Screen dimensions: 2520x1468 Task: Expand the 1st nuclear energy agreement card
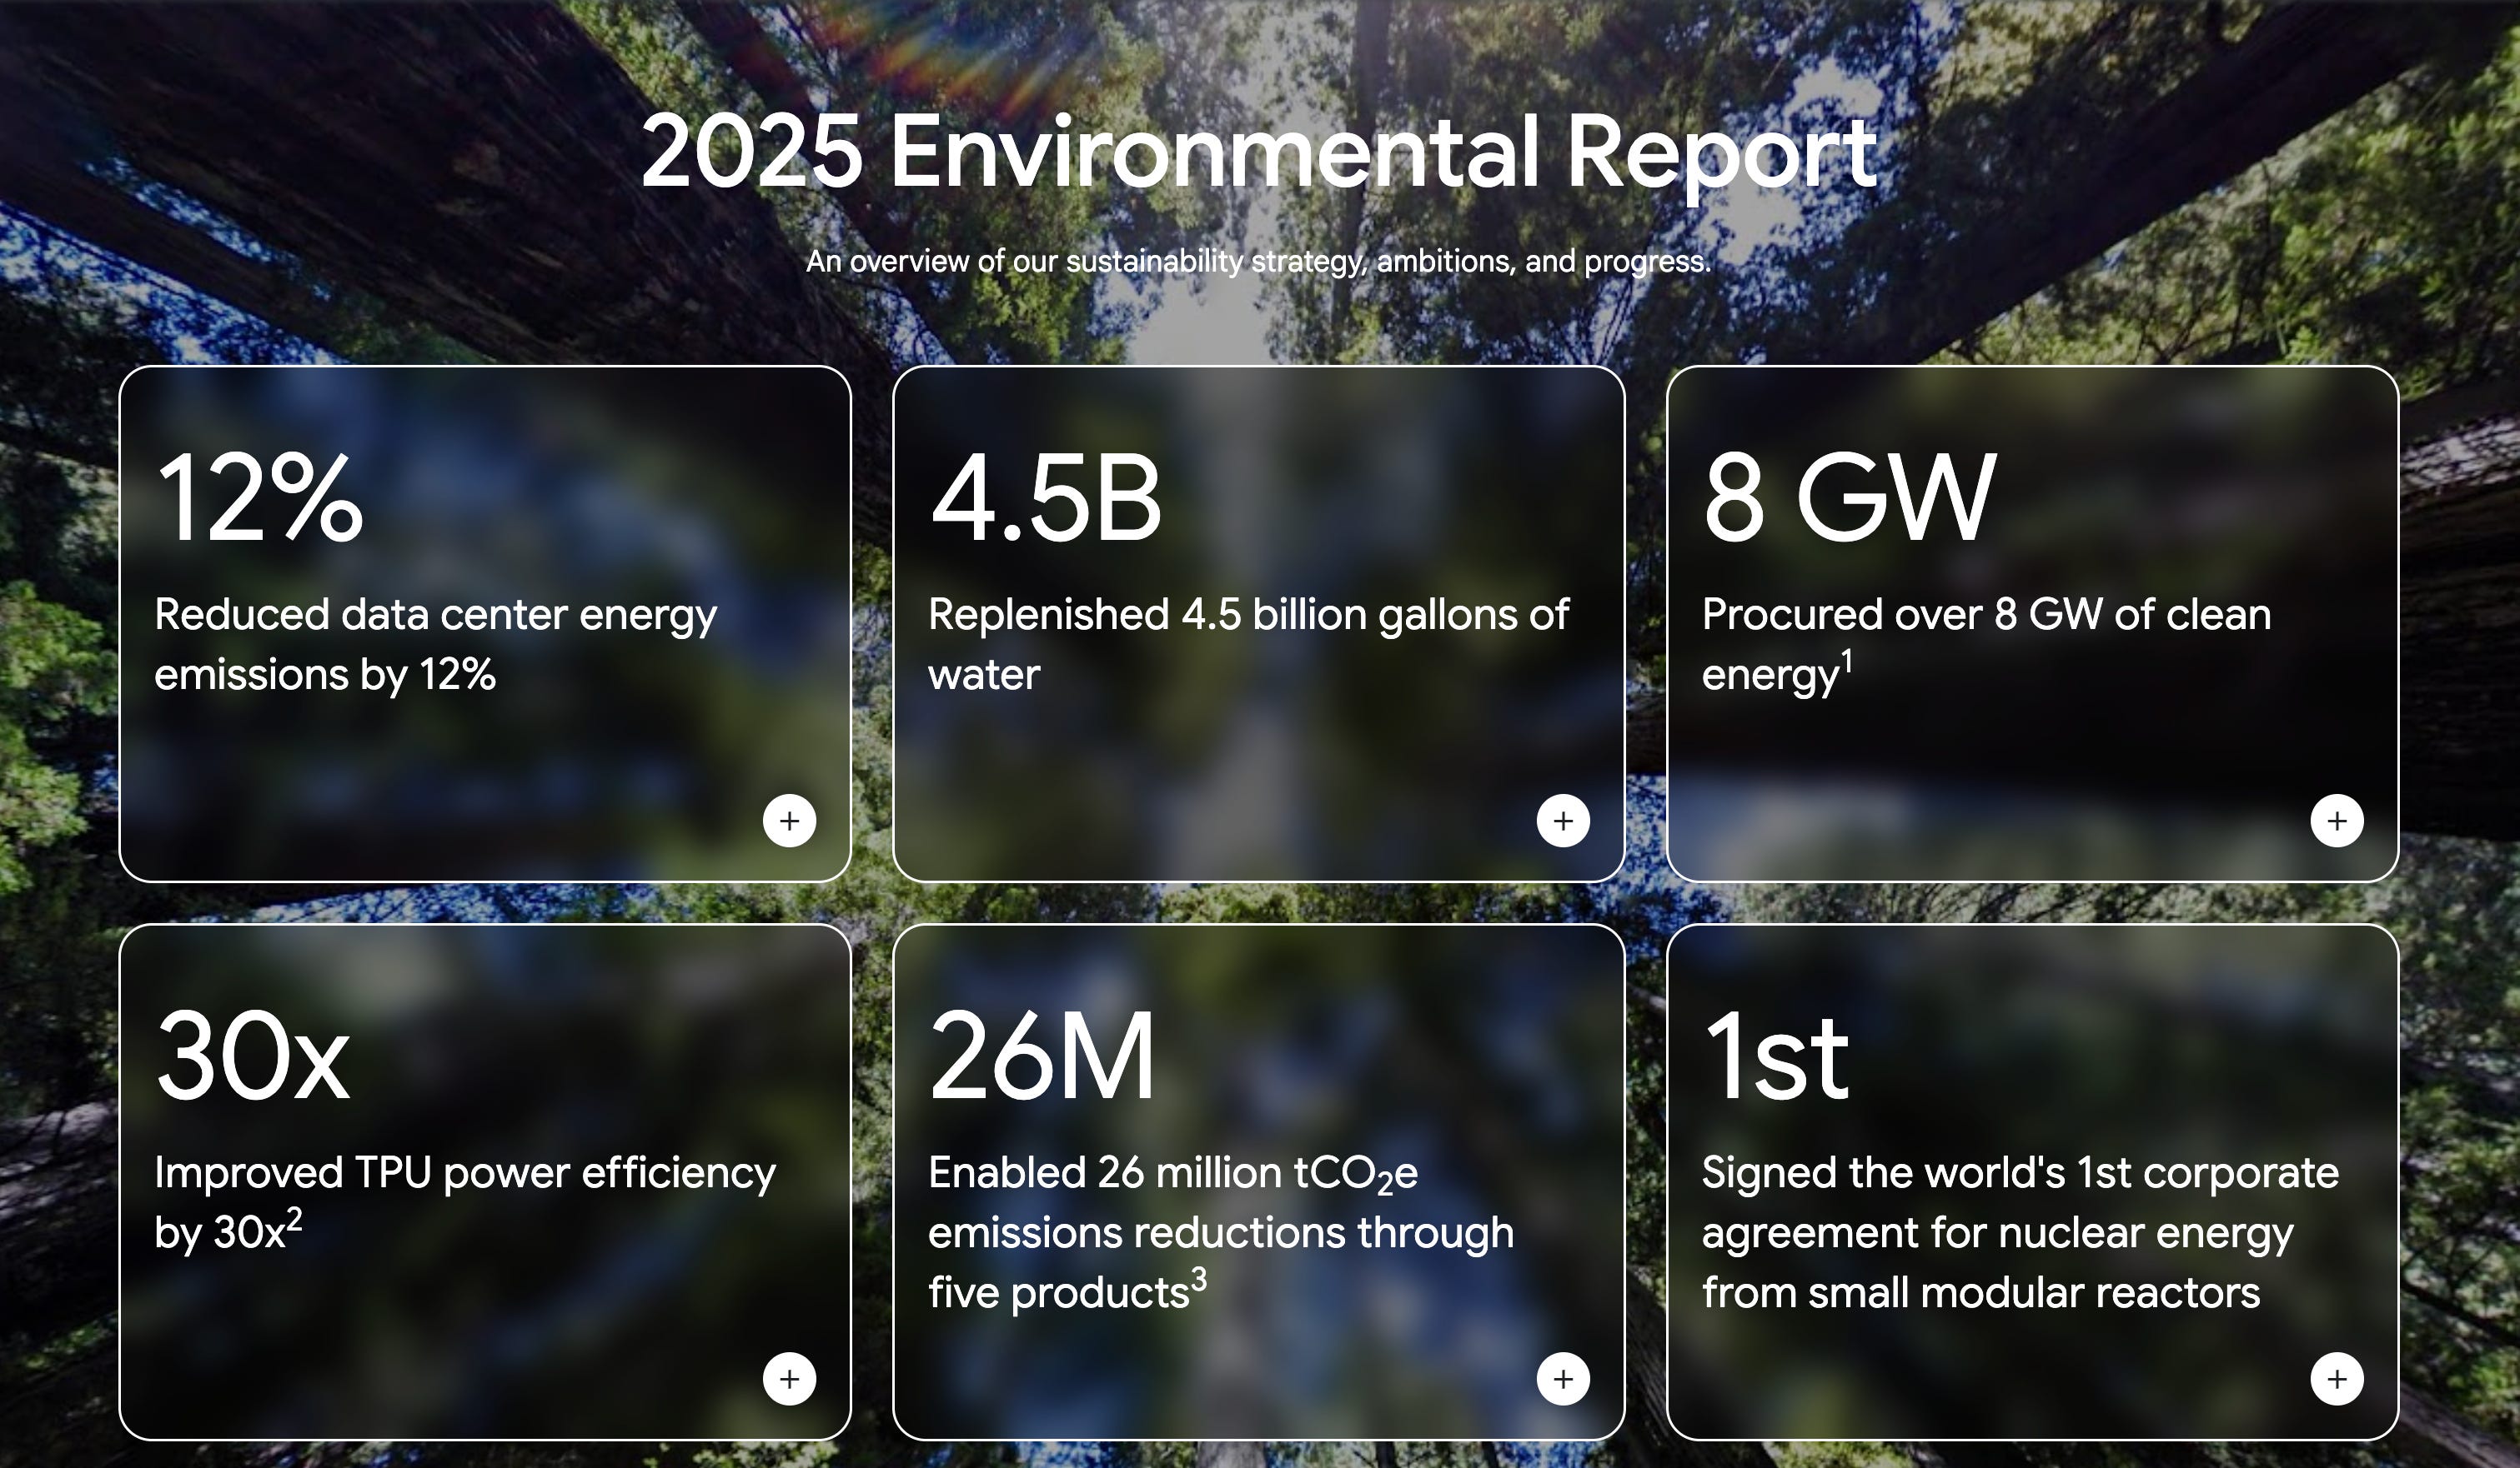(x=2337, y=1379)
